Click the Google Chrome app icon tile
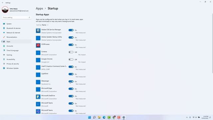Screen dimensions: 213x120 (38, 60)
